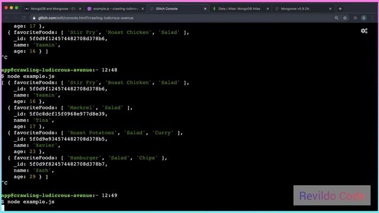Viewport: 379px width, 213px height.
Task: Close the Mongoose v5.9.24 tab
Action: [x=330, y=9]
